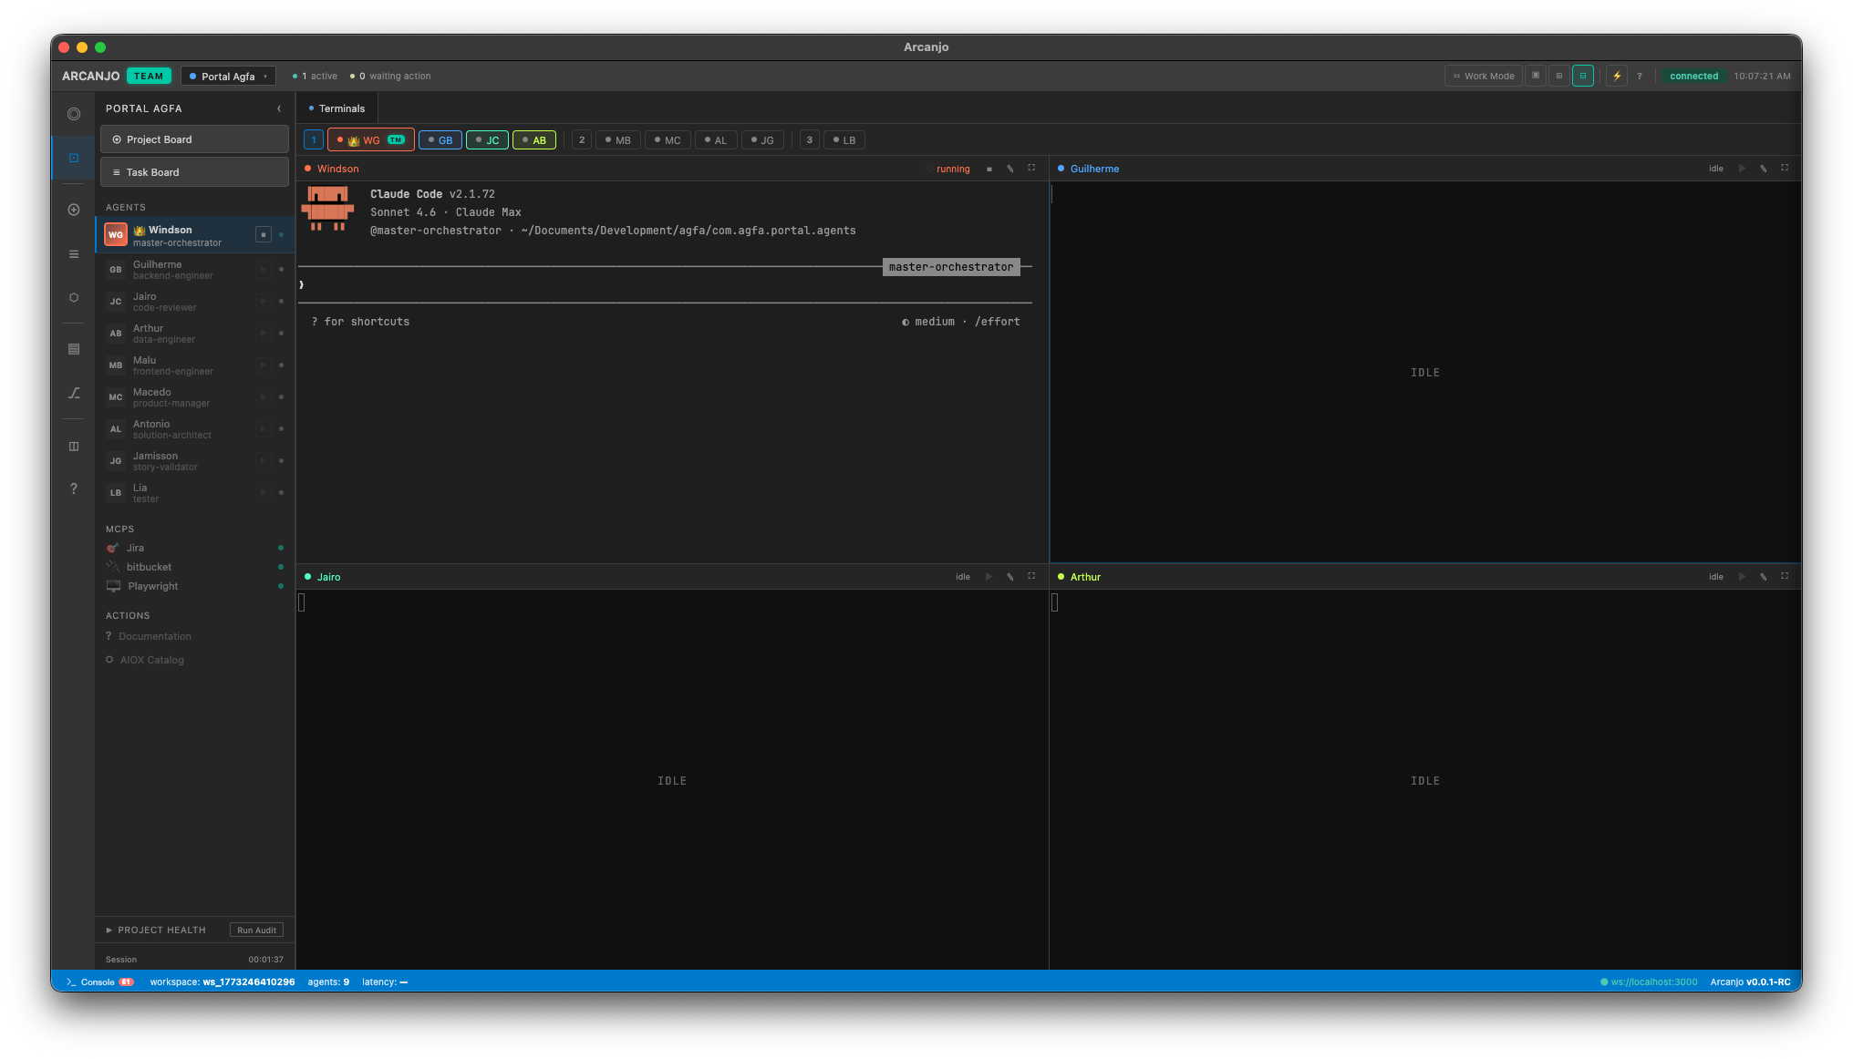Open the Portal Agfa project dropdown
The width and height of the screenshot is (1853, 1059).
228,76
